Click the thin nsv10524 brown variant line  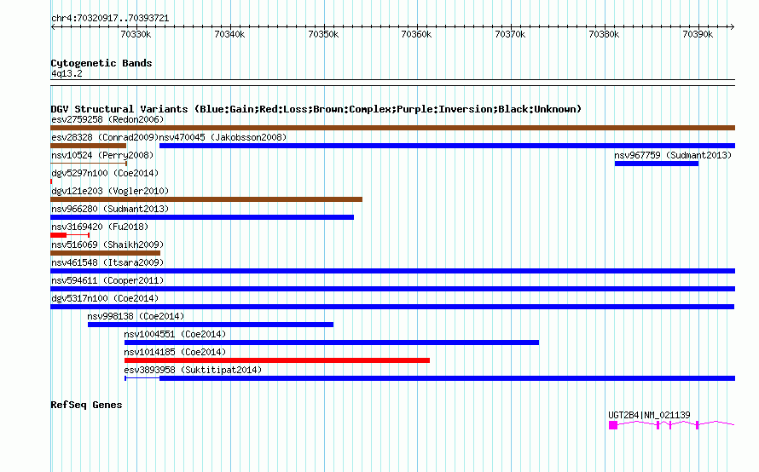(89, 164)
